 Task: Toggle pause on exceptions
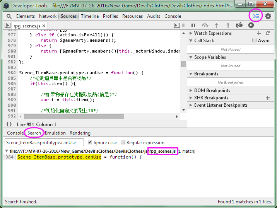pos(251,25)
